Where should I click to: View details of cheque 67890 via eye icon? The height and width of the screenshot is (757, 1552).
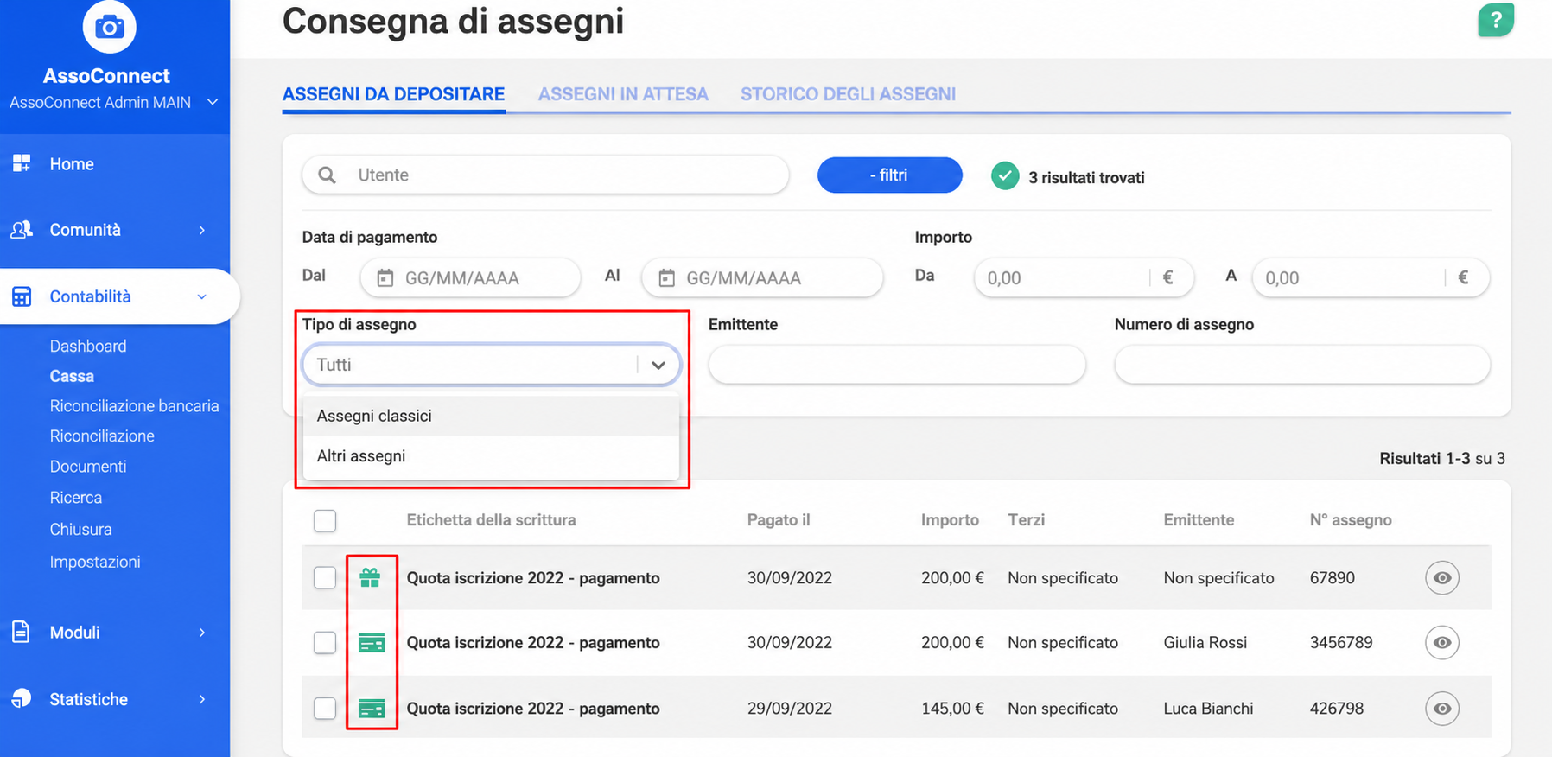point(1442,577)
